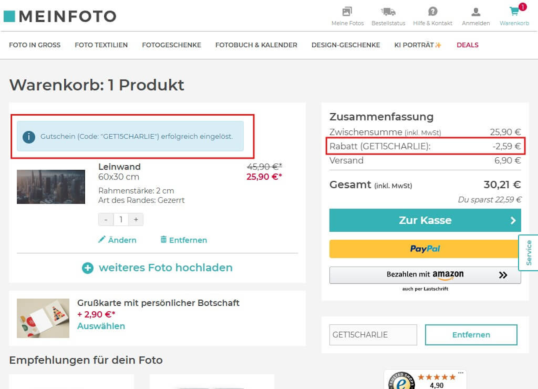The height and width of the screenshot is (389, 538).
Task: Click the Leinwand product title
Action: pyautogui.click(x=119, y=167)
